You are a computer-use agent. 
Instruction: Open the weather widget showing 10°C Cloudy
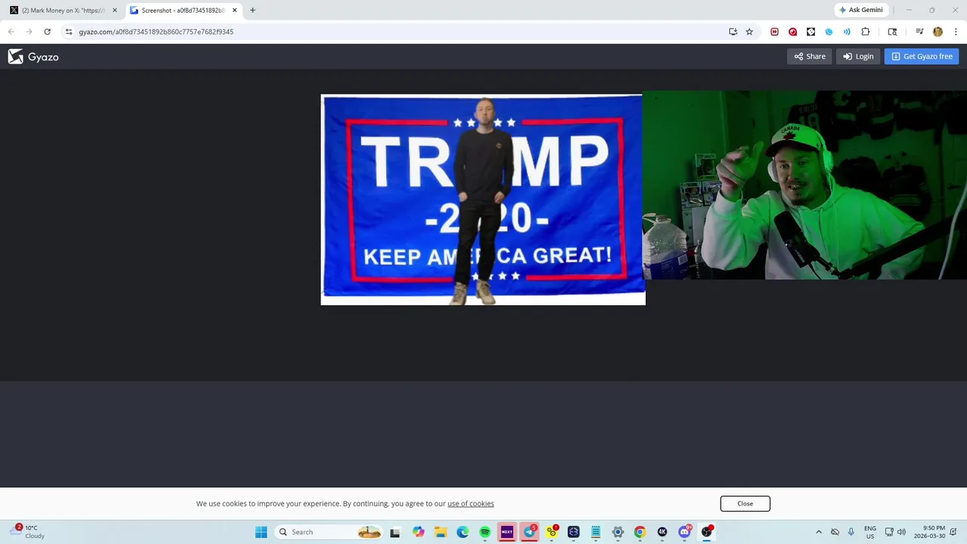(x=27, y=532)
